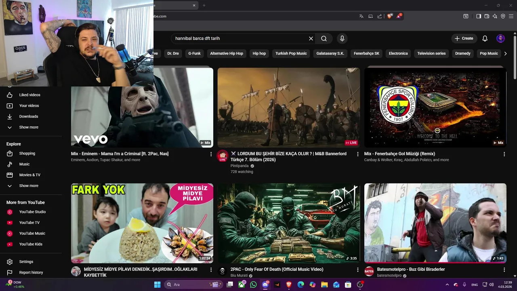Select the Television series chip

pos(431,53)
